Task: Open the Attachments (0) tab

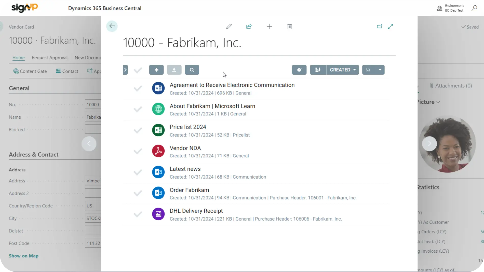Action: (451, 86)
